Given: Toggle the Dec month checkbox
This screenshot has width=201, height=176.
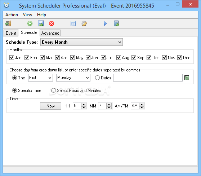Looking at the screenshot, I should tap(180, 57).
